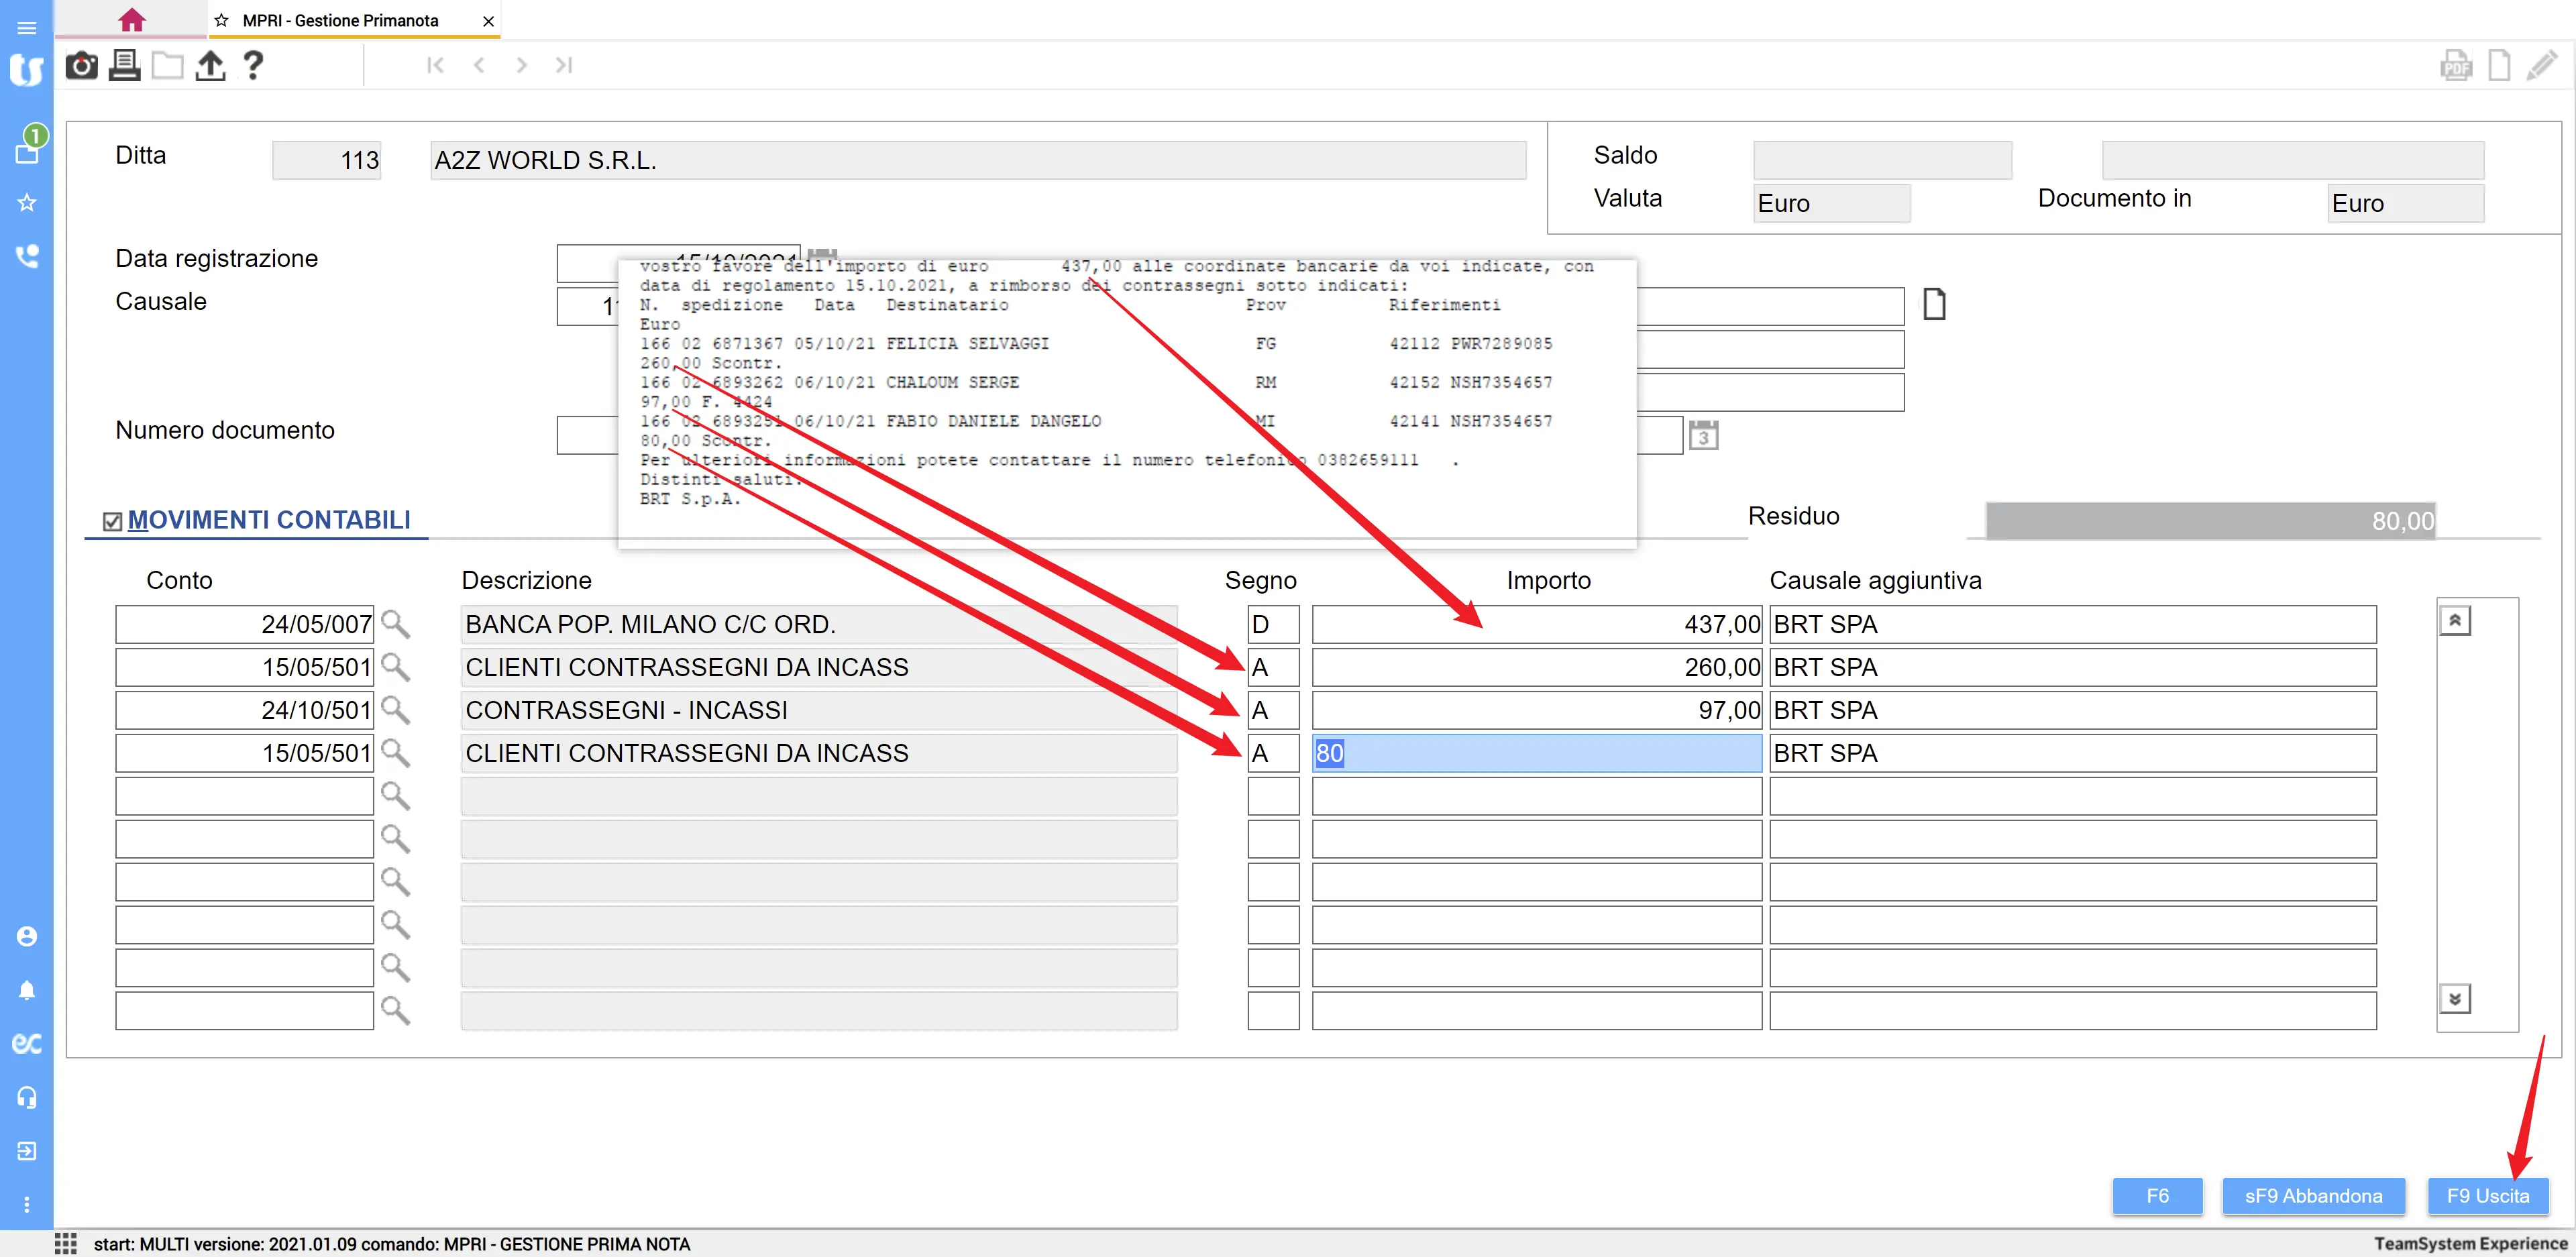Screen dimensions: 2576x1257
Task: Open lookup for account 24/05/007
Action: [x=395, y=624]
